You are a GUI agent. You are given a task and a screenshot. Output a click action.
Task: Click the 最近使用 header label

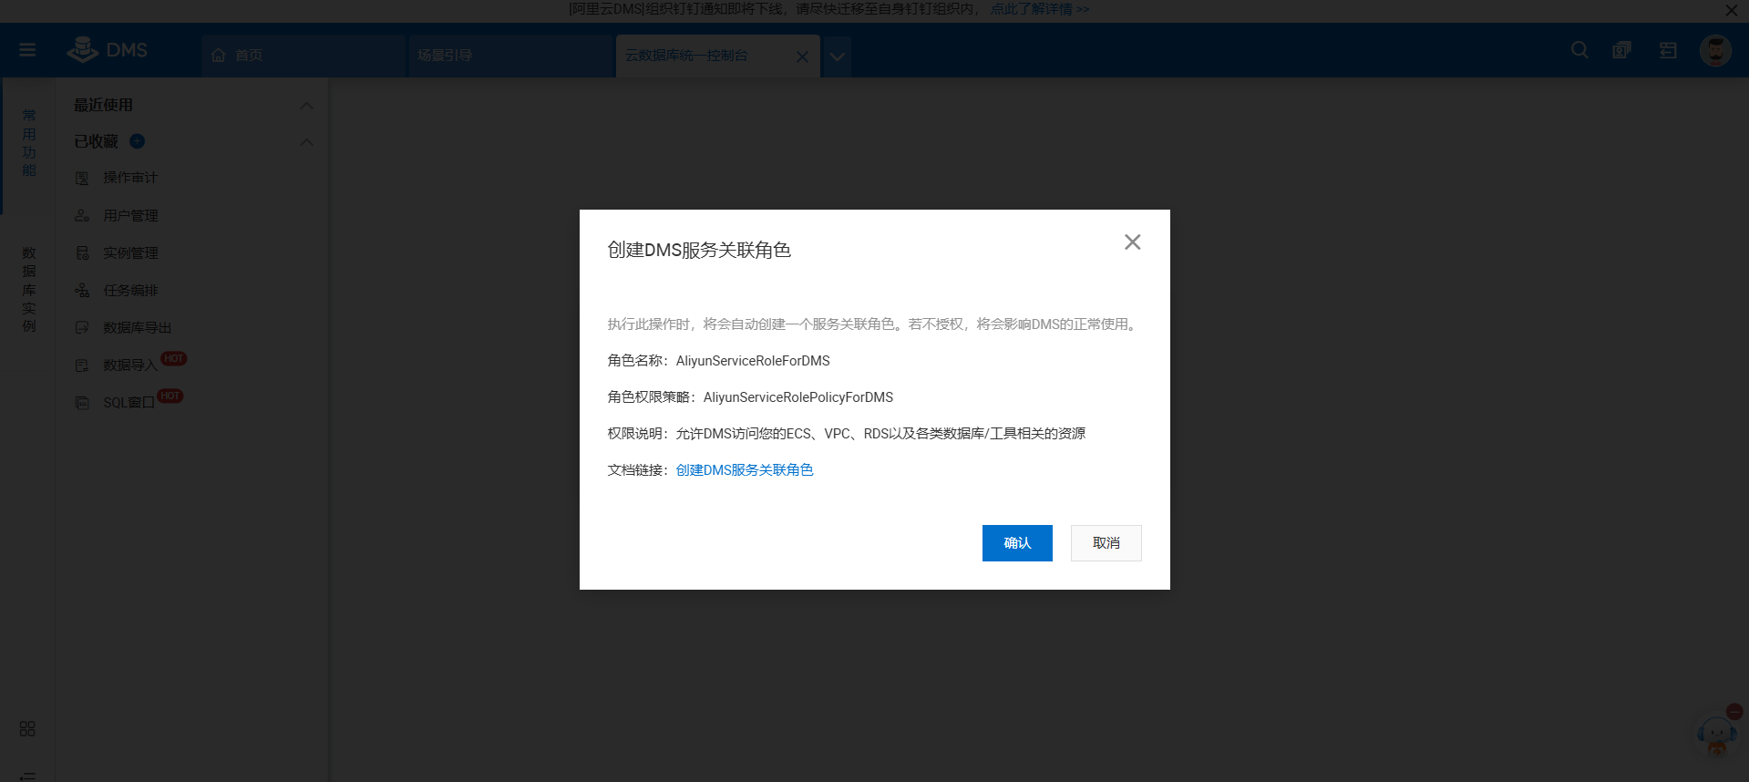coord(104,106)
